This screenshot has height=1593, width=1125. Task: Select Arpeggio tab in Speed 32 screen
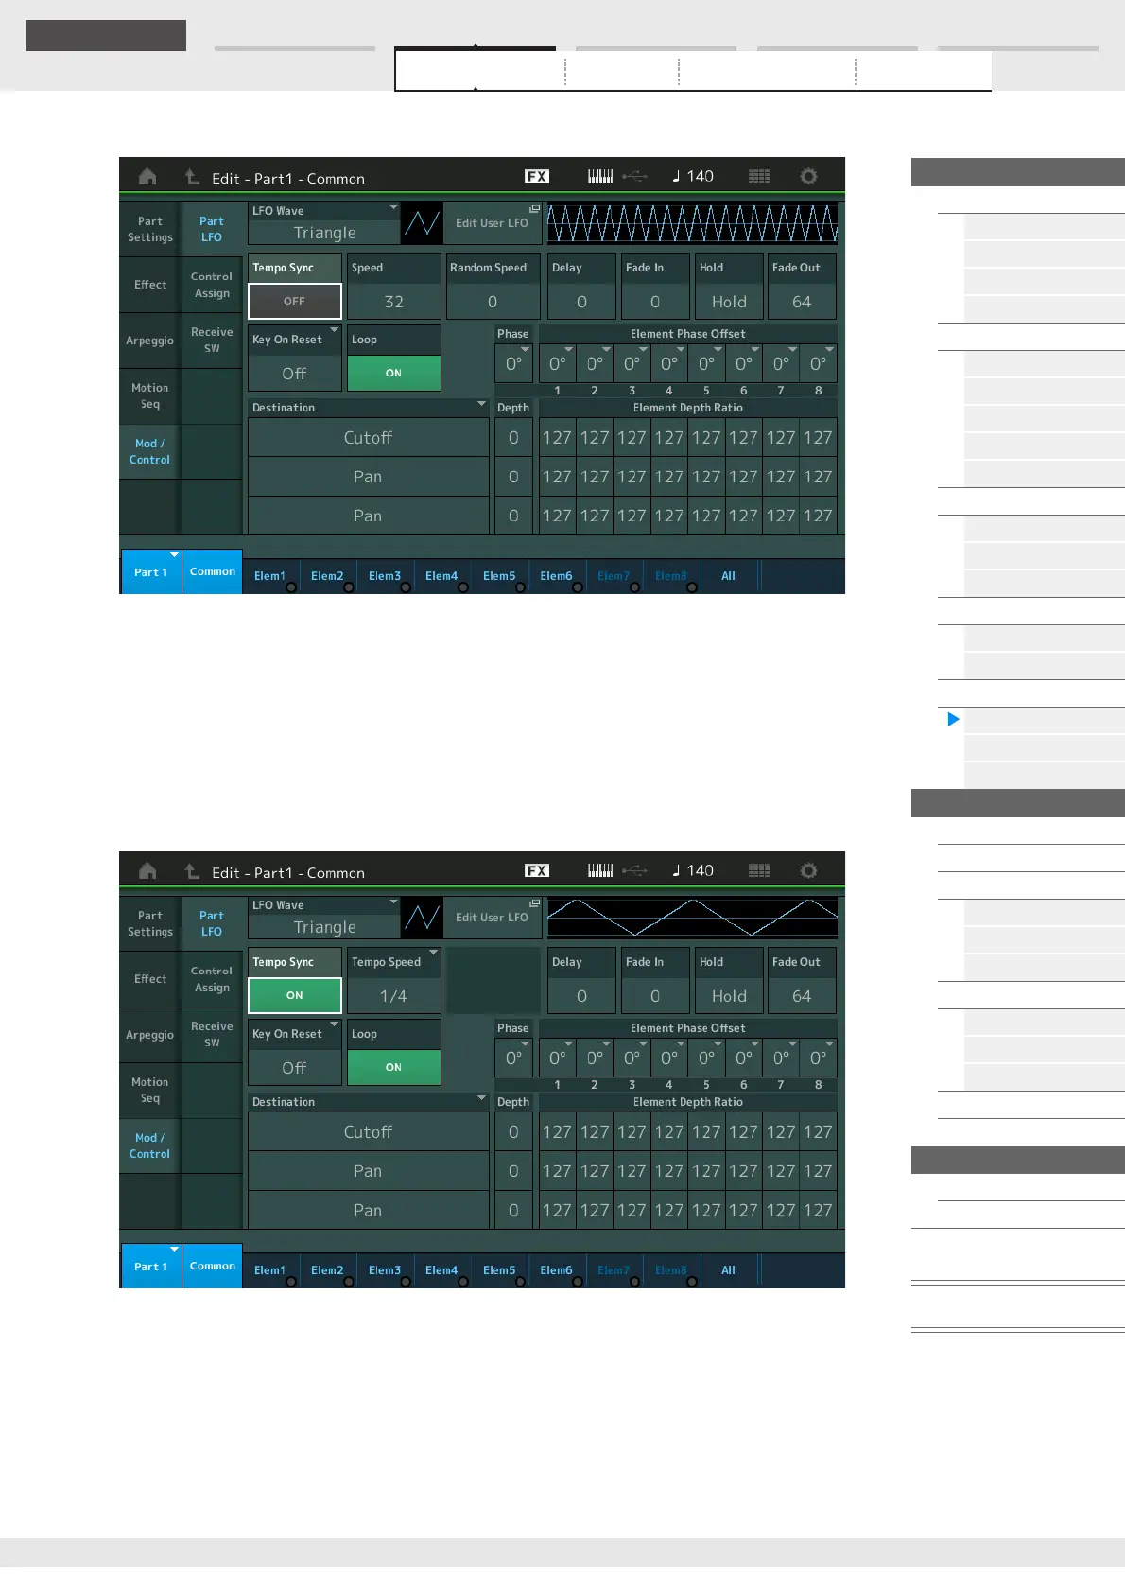(150, 341)
